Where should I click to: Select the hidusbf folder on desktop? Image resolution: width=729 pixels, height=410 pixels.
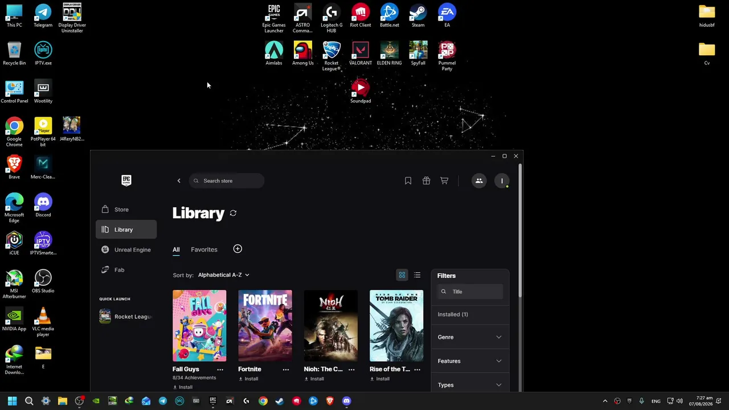tap(707, 16)
